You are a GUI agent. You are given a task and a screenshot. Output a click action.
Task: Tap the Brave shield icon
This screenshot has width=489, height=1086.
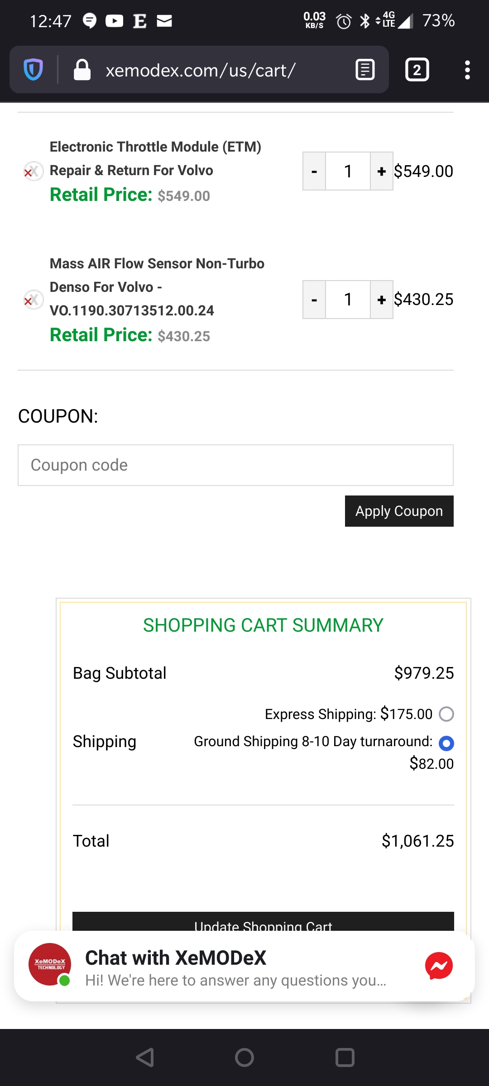(x=33, y=70)
